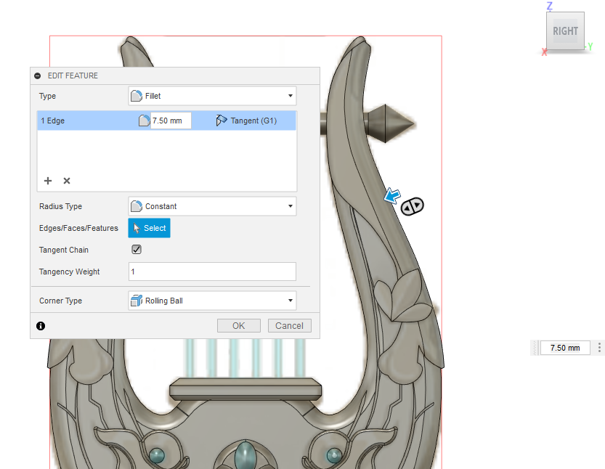Open the Corner Type dropdown
Viewport: 605px width, 469px height.
click(212, 301)
